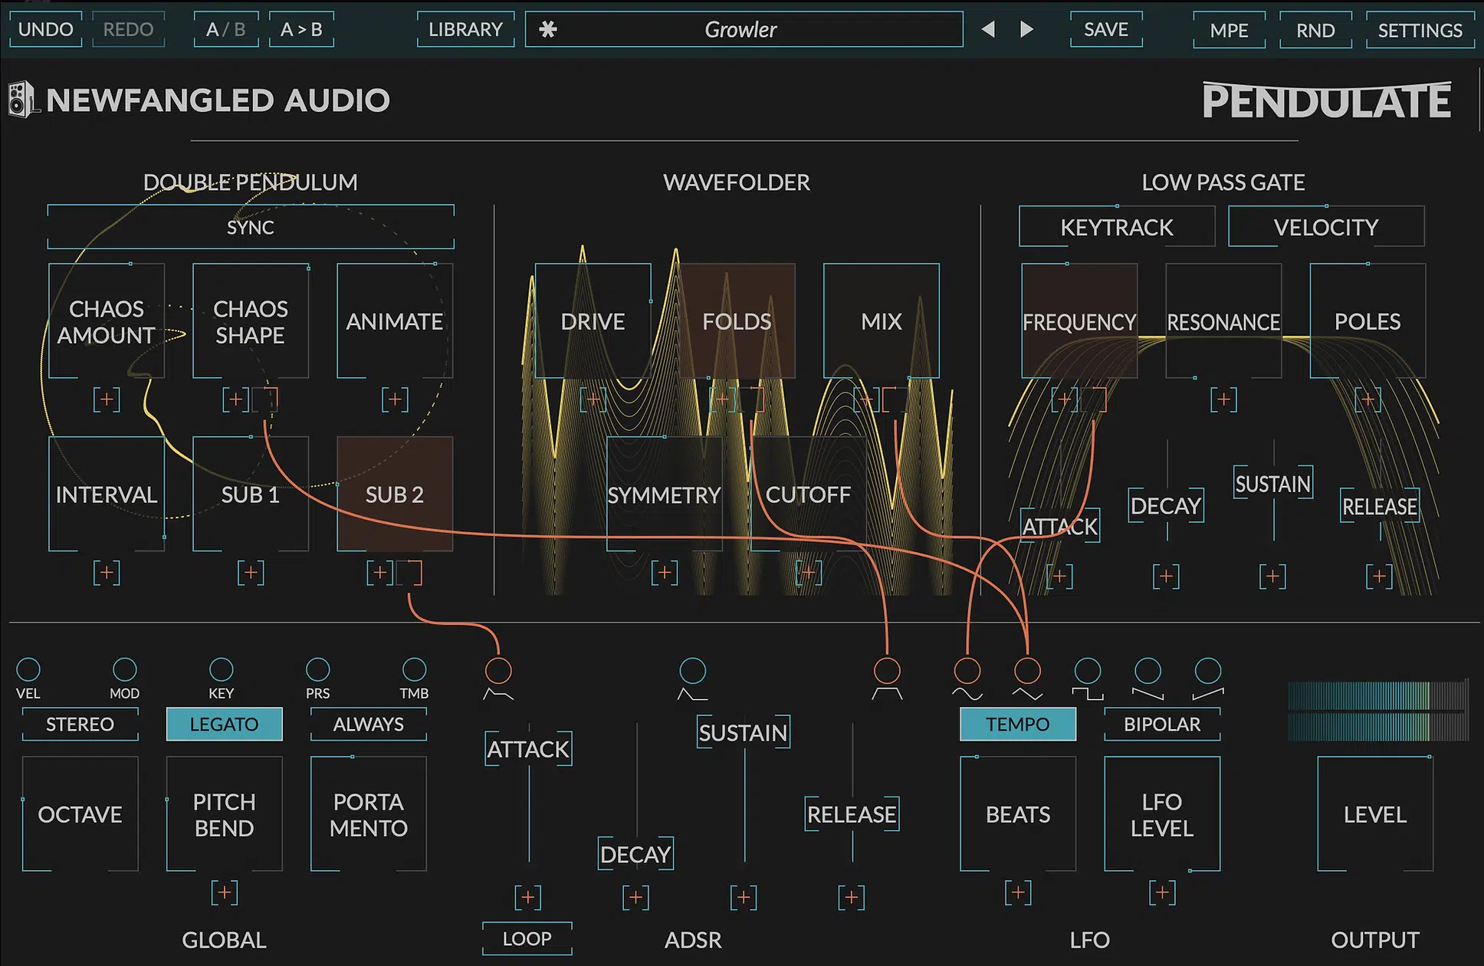Save the preset with SAVE
Screen dimensions: 1484x966
click(1106, 29)
